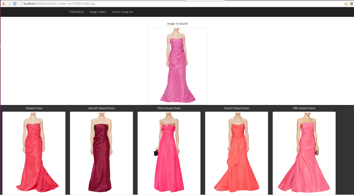The image size is (354, 195).
Task: Click the page info icon before the URL
Action: [21, 4]
